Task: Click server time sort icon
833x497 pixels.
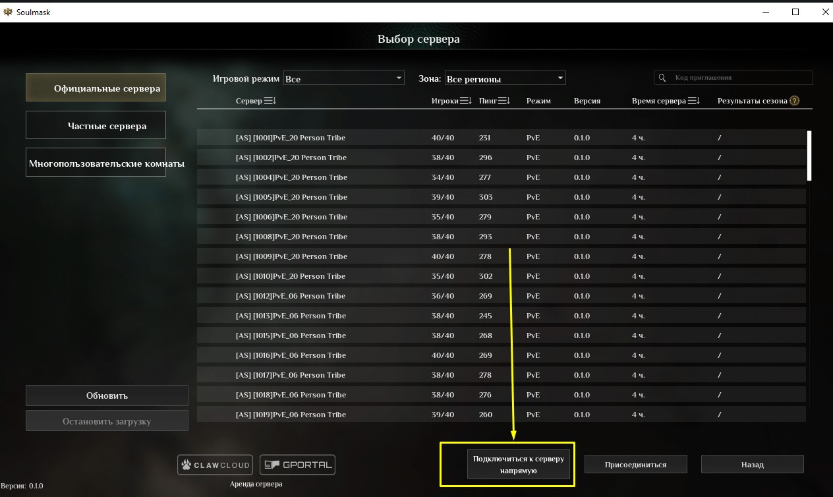Action: point(693,101)
